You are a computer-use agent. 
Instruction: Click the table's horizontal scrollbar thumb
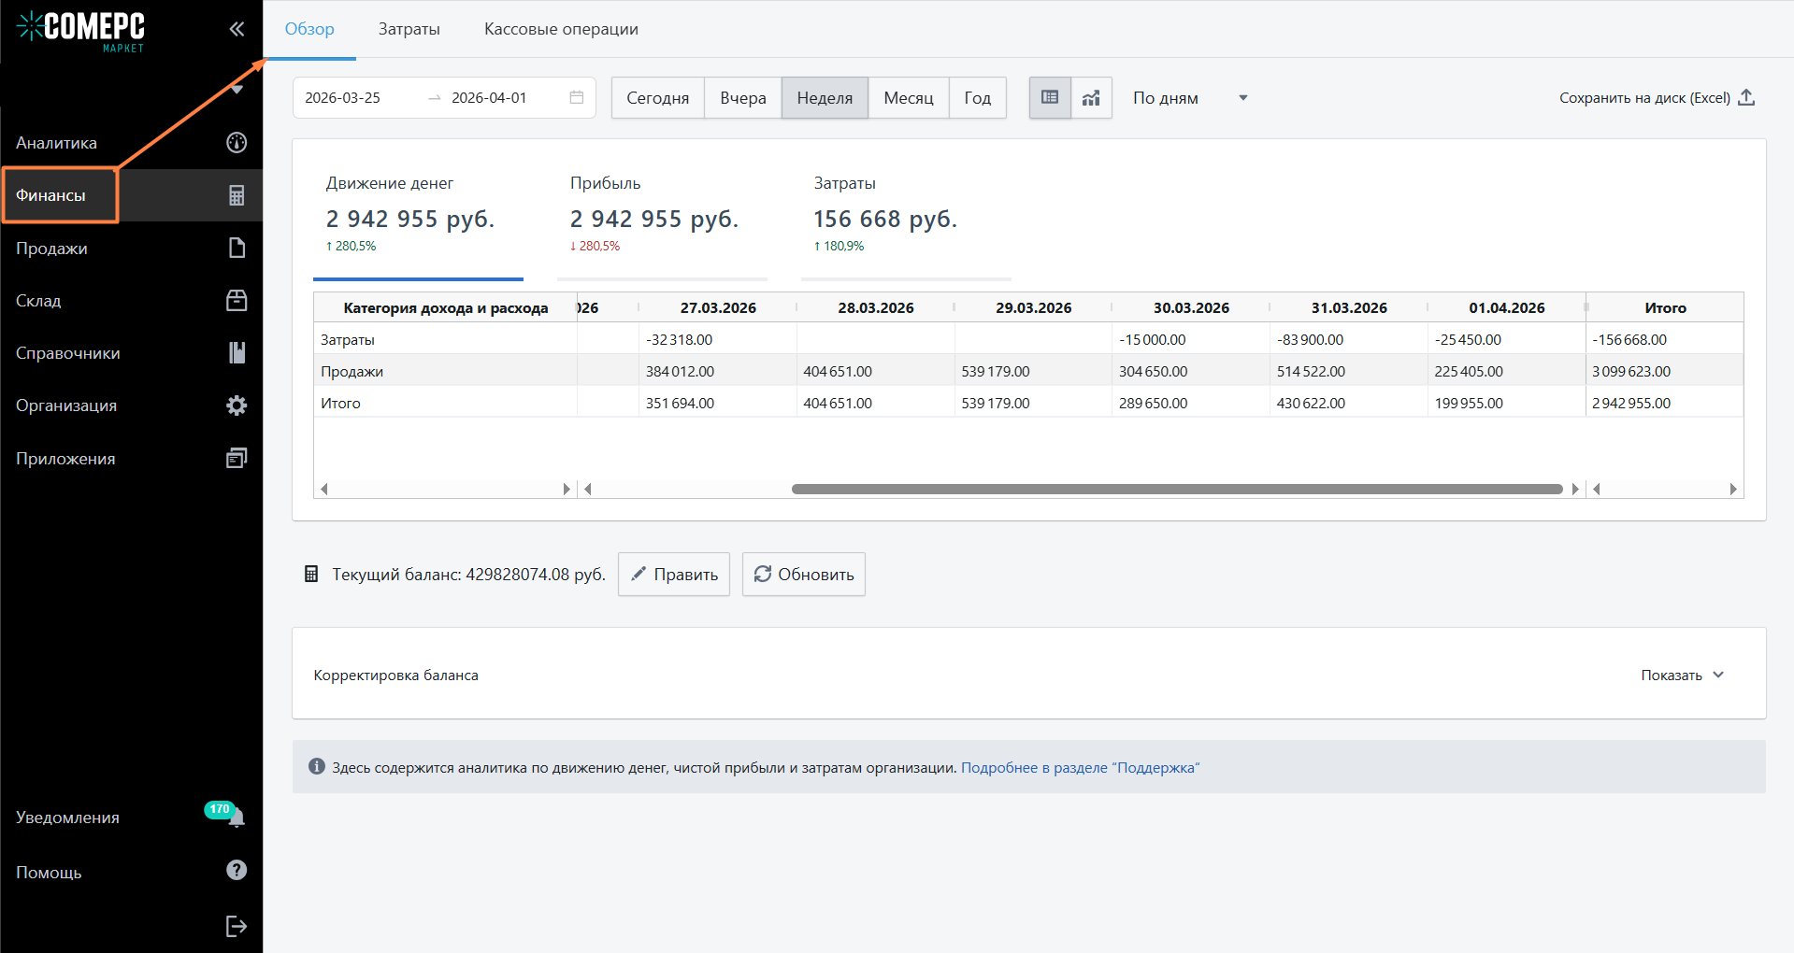coord(1176,489)
